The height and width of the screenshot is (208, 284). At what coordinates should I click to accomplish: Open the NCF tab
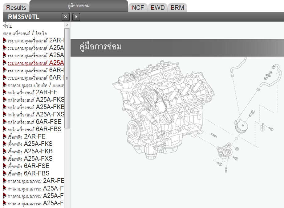click(x=138, y=8)
